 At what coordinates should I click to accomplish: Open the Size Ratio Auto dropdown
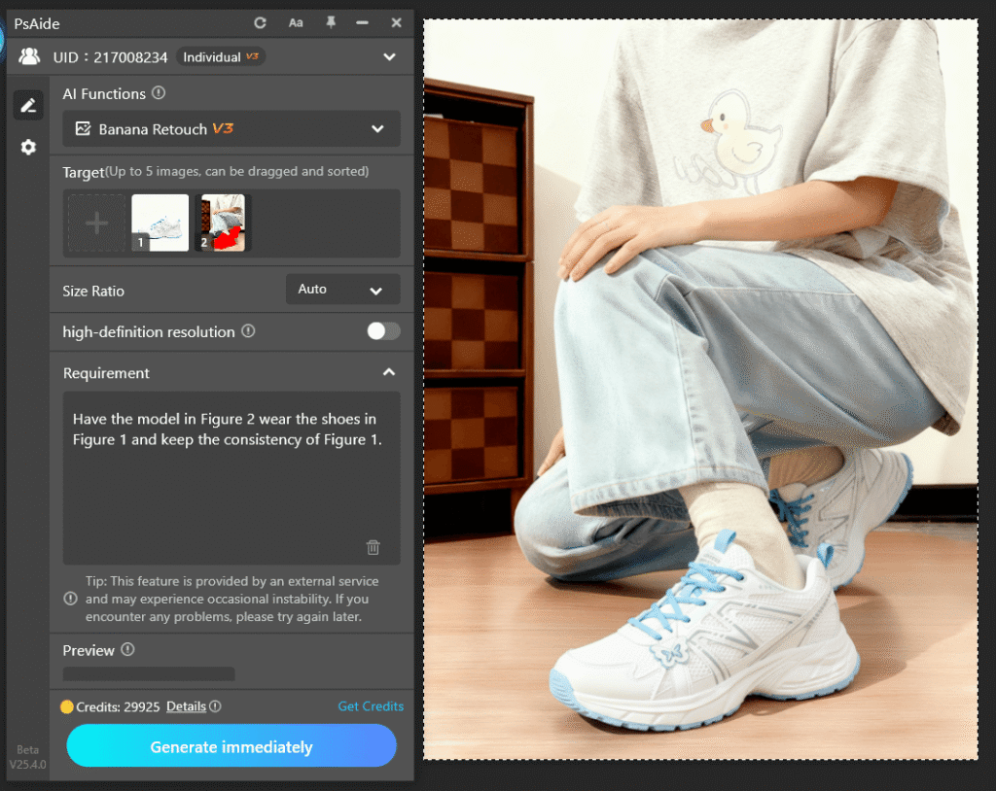click(x=342, y=289)
